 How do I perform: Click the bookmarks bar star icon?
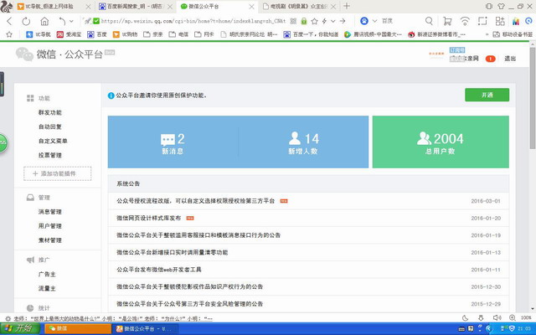(9, 34)
